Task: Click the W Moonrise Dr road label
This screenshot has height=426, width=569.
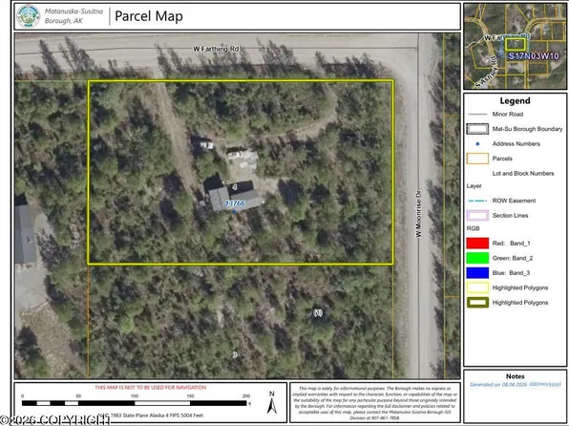Action: click(x=418, y=214)
